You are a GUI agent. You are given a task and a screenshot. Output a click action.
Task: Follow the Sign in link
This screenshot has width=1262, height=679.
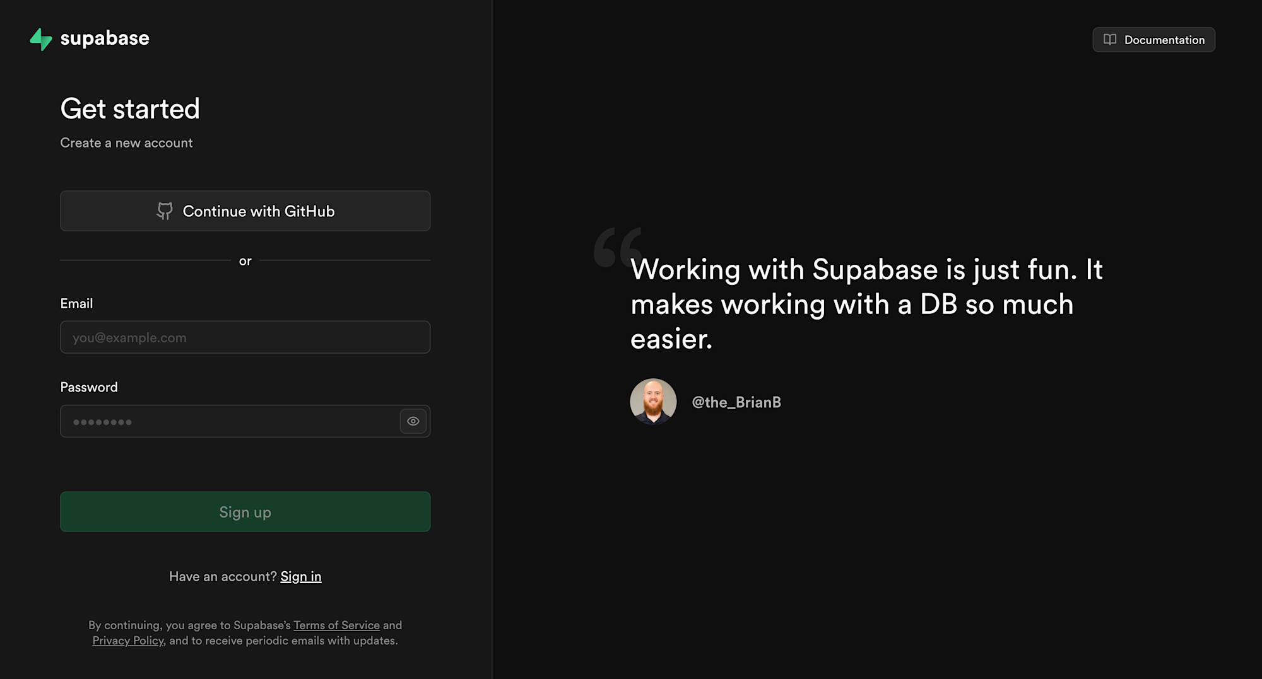(301, 576)
